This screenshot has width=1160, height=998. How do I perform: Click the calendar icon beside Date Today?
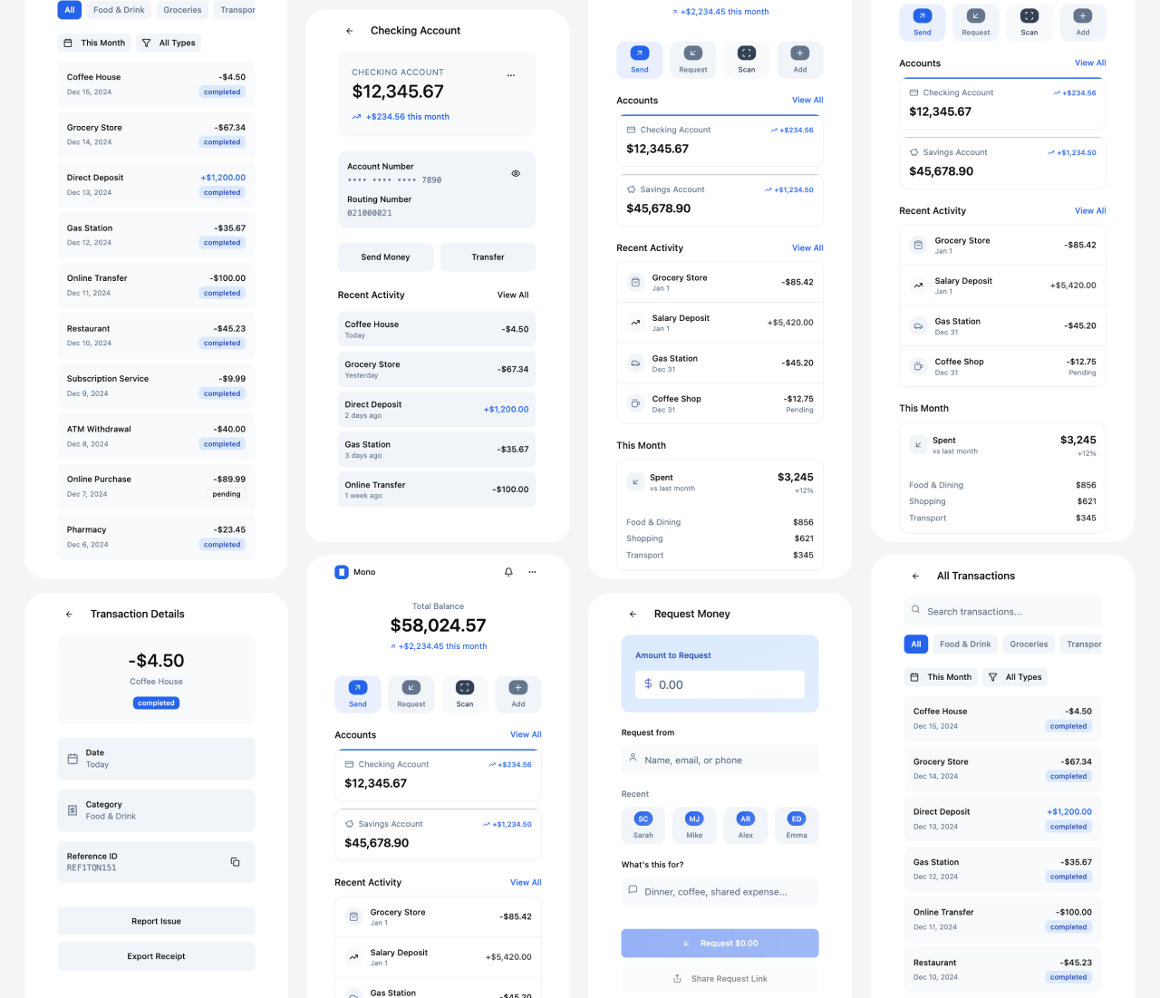(72, 759)
